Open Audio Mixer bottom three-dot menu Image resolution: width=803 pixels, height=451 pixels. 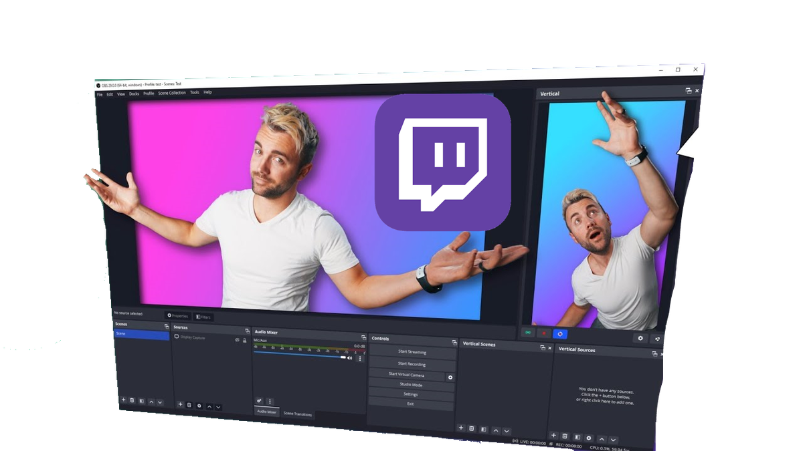pos(270,402)
